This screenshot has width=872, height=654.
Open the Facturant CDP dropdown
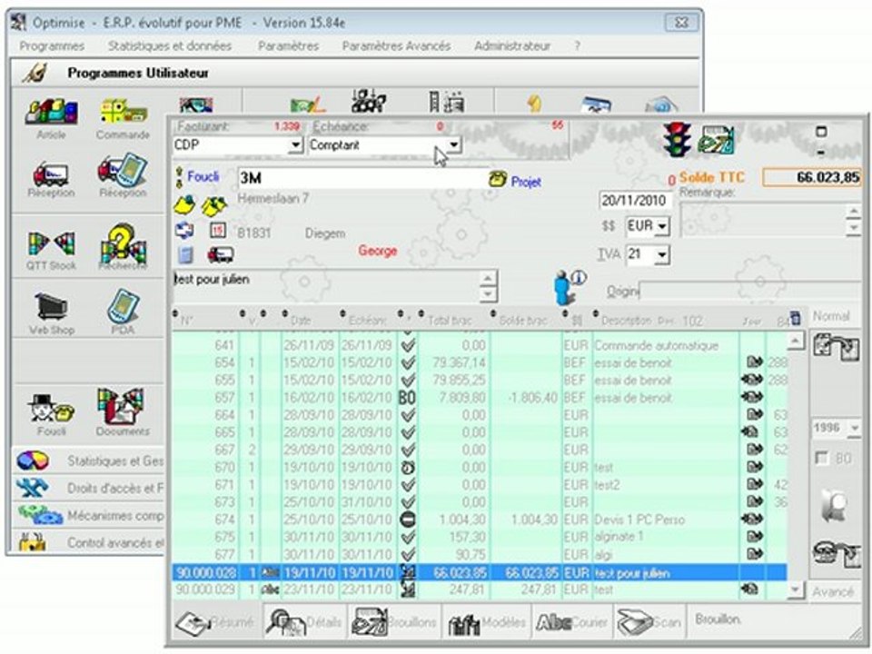[x=296, y=145]
